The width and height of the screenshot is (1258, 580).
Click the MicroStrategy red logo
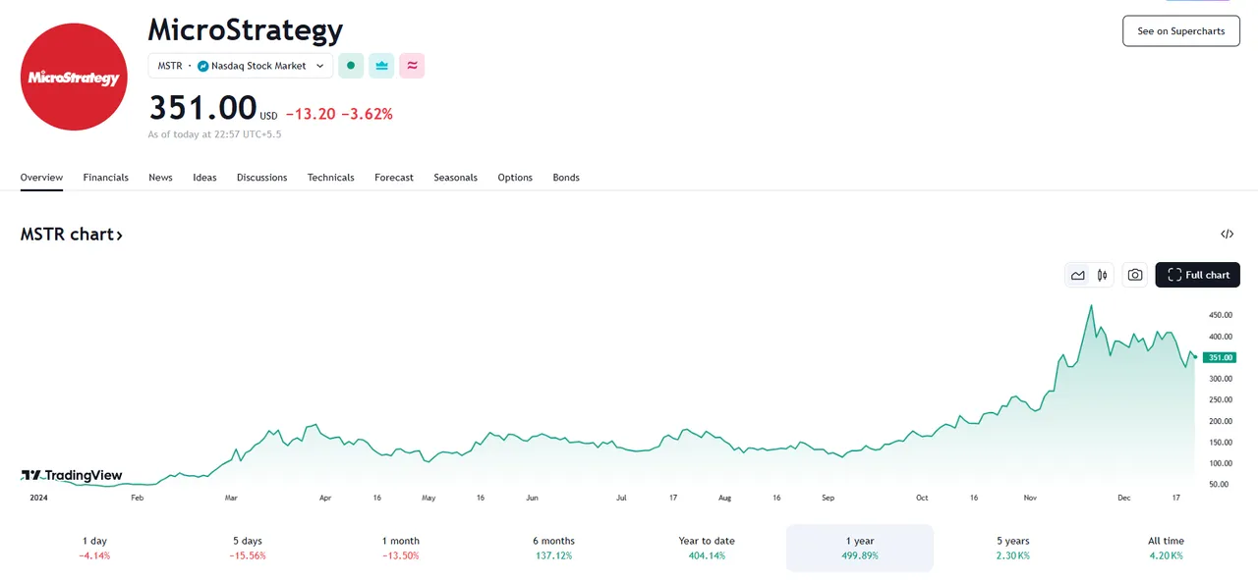click(x=74, y=77)
